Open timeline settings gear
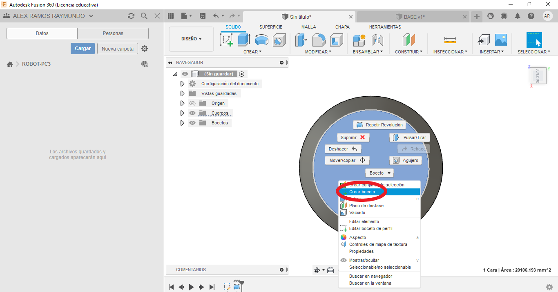Viewport: 558px width, 292px height. [x=549, y=287]
